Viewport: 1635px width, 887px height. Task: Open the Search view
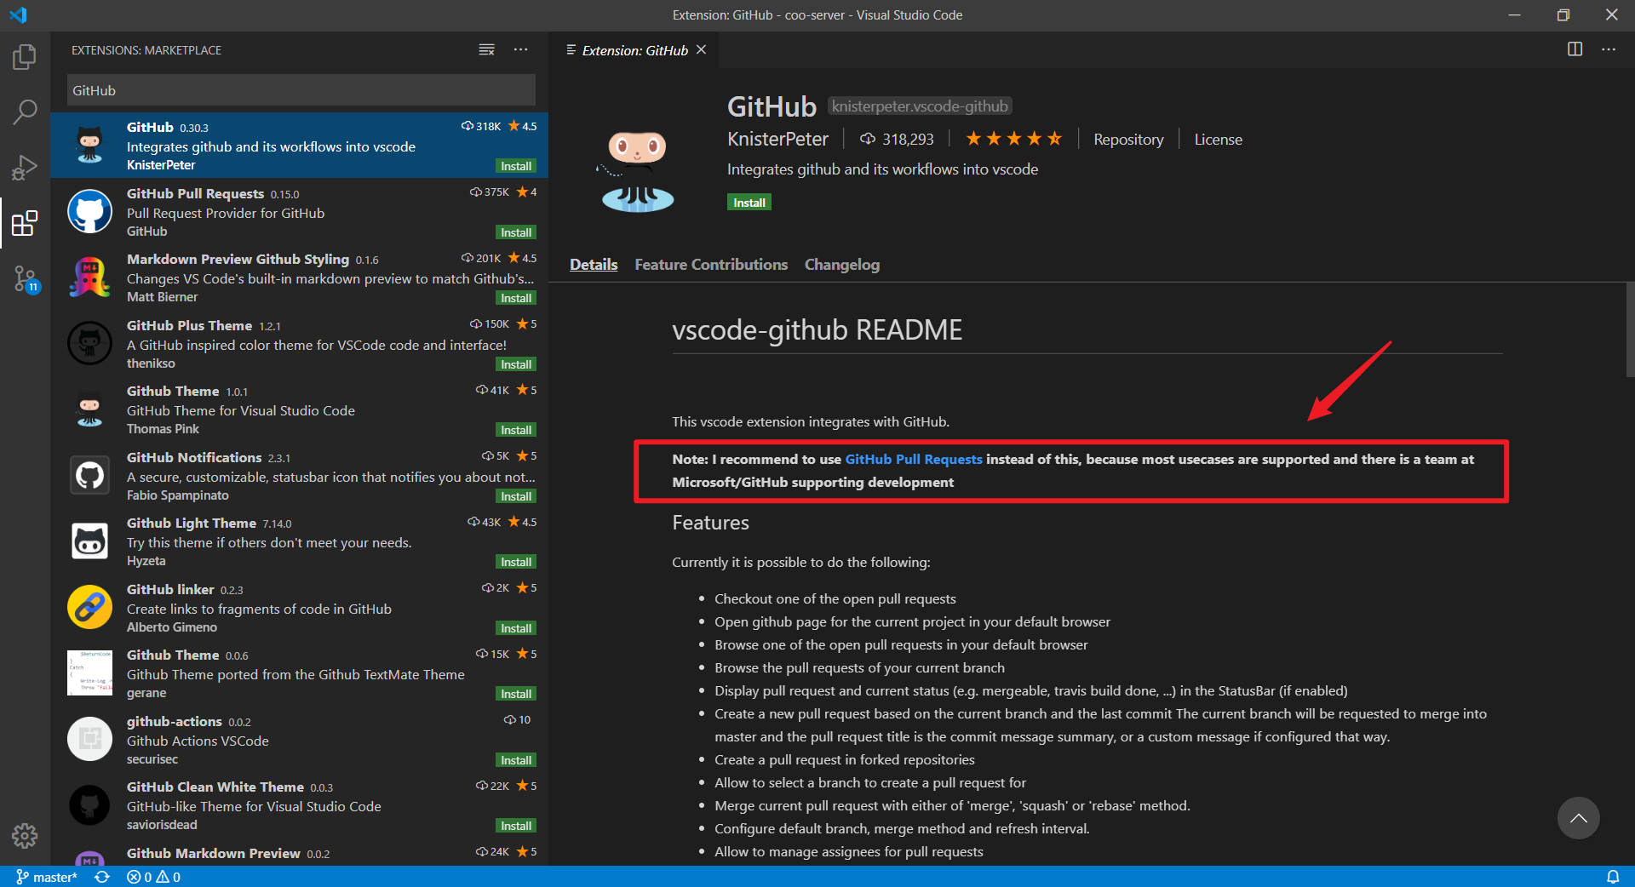pos(25,112)
